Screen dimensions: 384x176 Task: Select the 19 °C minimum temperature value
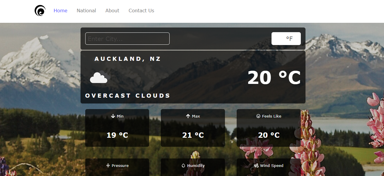click(117, 135)
